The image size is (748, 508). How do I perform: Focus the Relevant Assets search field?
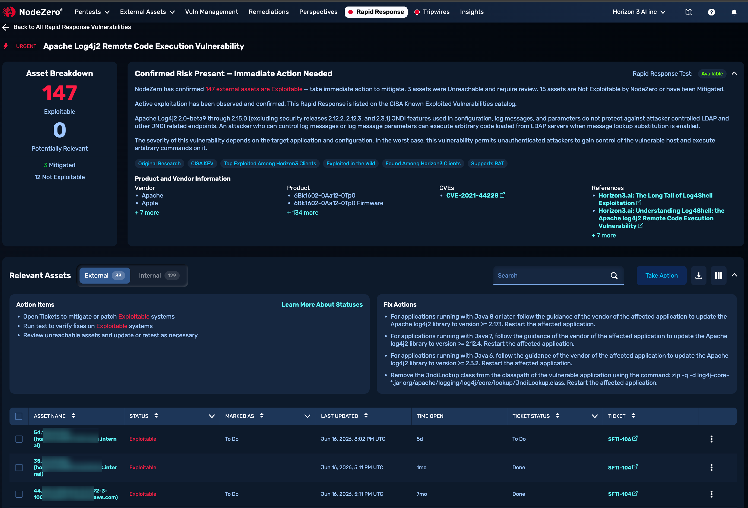point(558,275)
